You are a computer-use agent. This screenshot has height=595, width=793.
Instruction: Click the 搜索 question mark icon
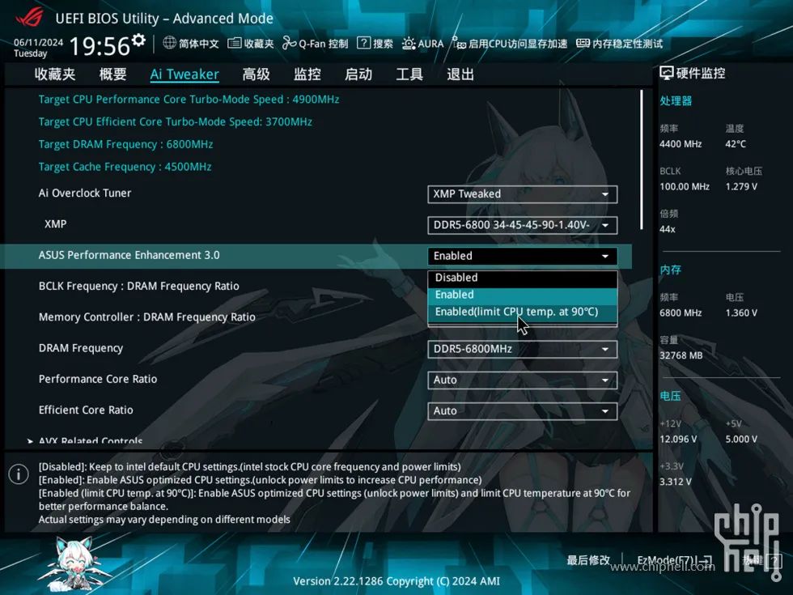pos(363,43)
